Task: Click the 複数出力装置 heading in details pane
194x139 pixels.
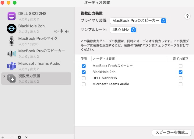Action: [x=92, y=13]
